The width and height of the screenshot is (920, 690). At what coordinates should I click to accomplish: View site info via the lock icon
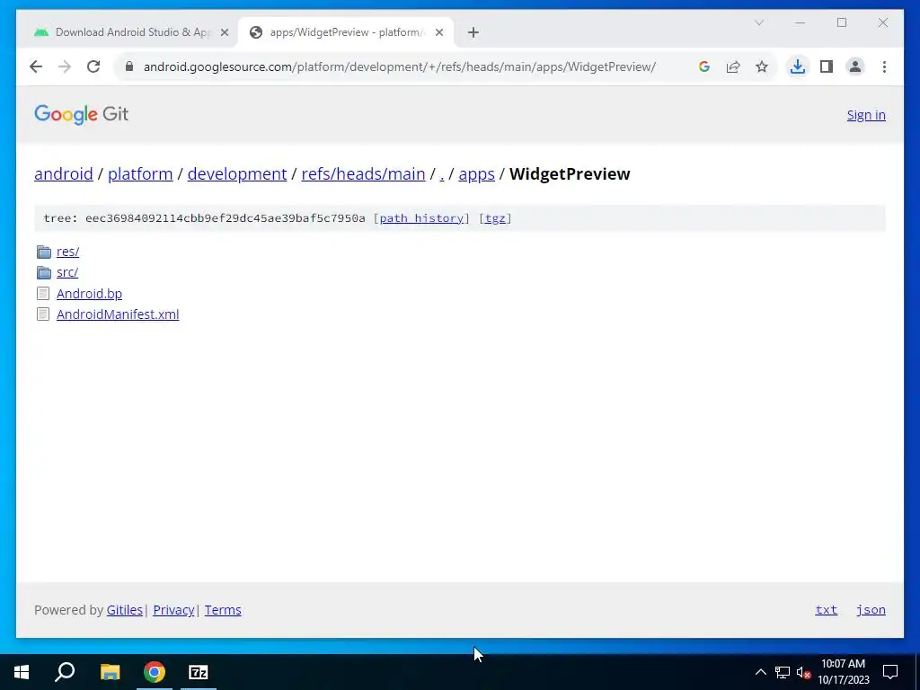click(129, 66)
